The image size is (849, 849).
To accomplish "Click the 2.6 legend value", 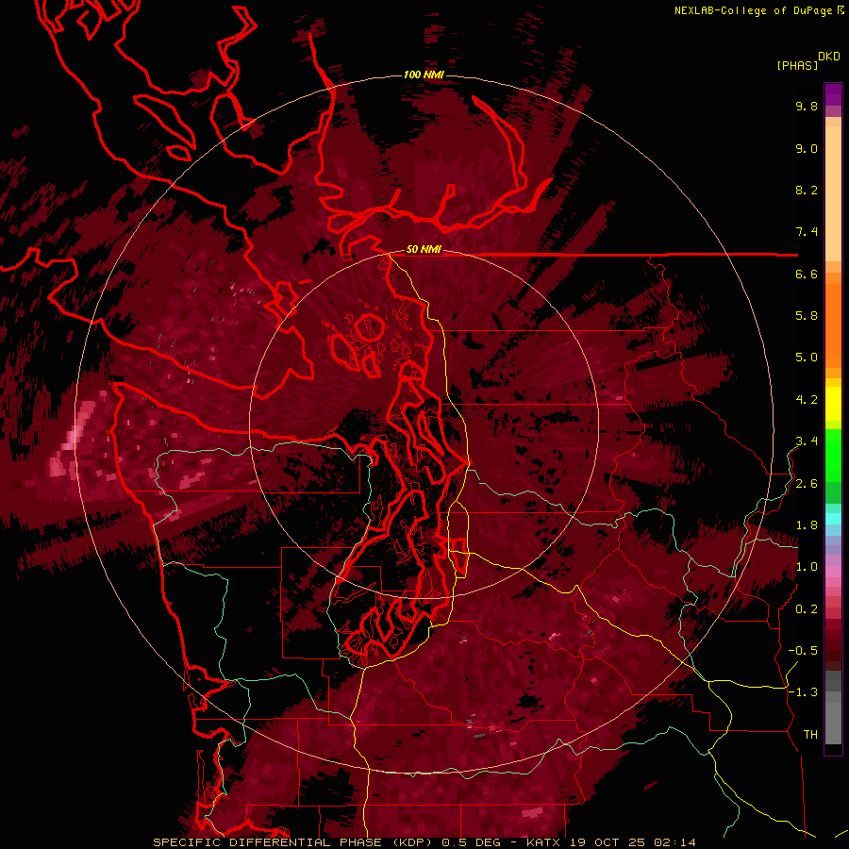I will (807, 484).
